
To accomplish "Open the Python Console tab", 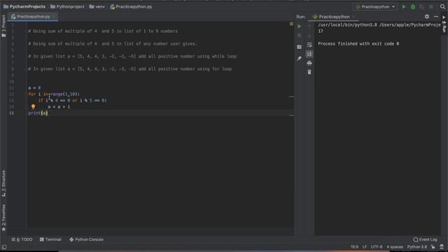I will (86, 239).
